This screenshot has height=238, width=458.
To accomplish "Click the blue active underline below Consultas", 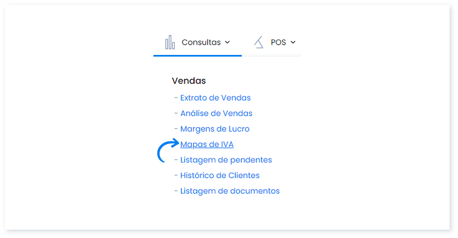I will [x=198, y=55].
